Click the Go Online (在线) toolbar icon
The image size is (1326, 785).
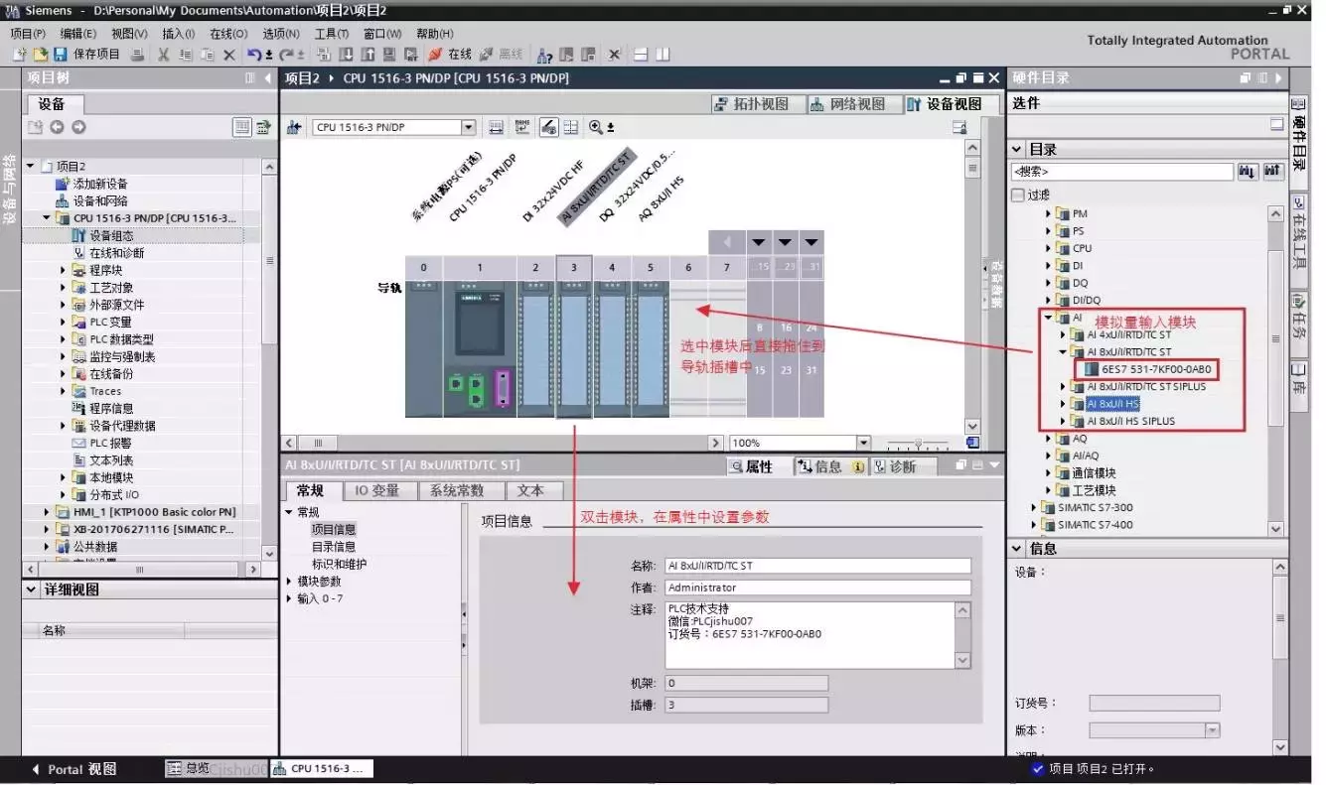(x=435, y=55)
